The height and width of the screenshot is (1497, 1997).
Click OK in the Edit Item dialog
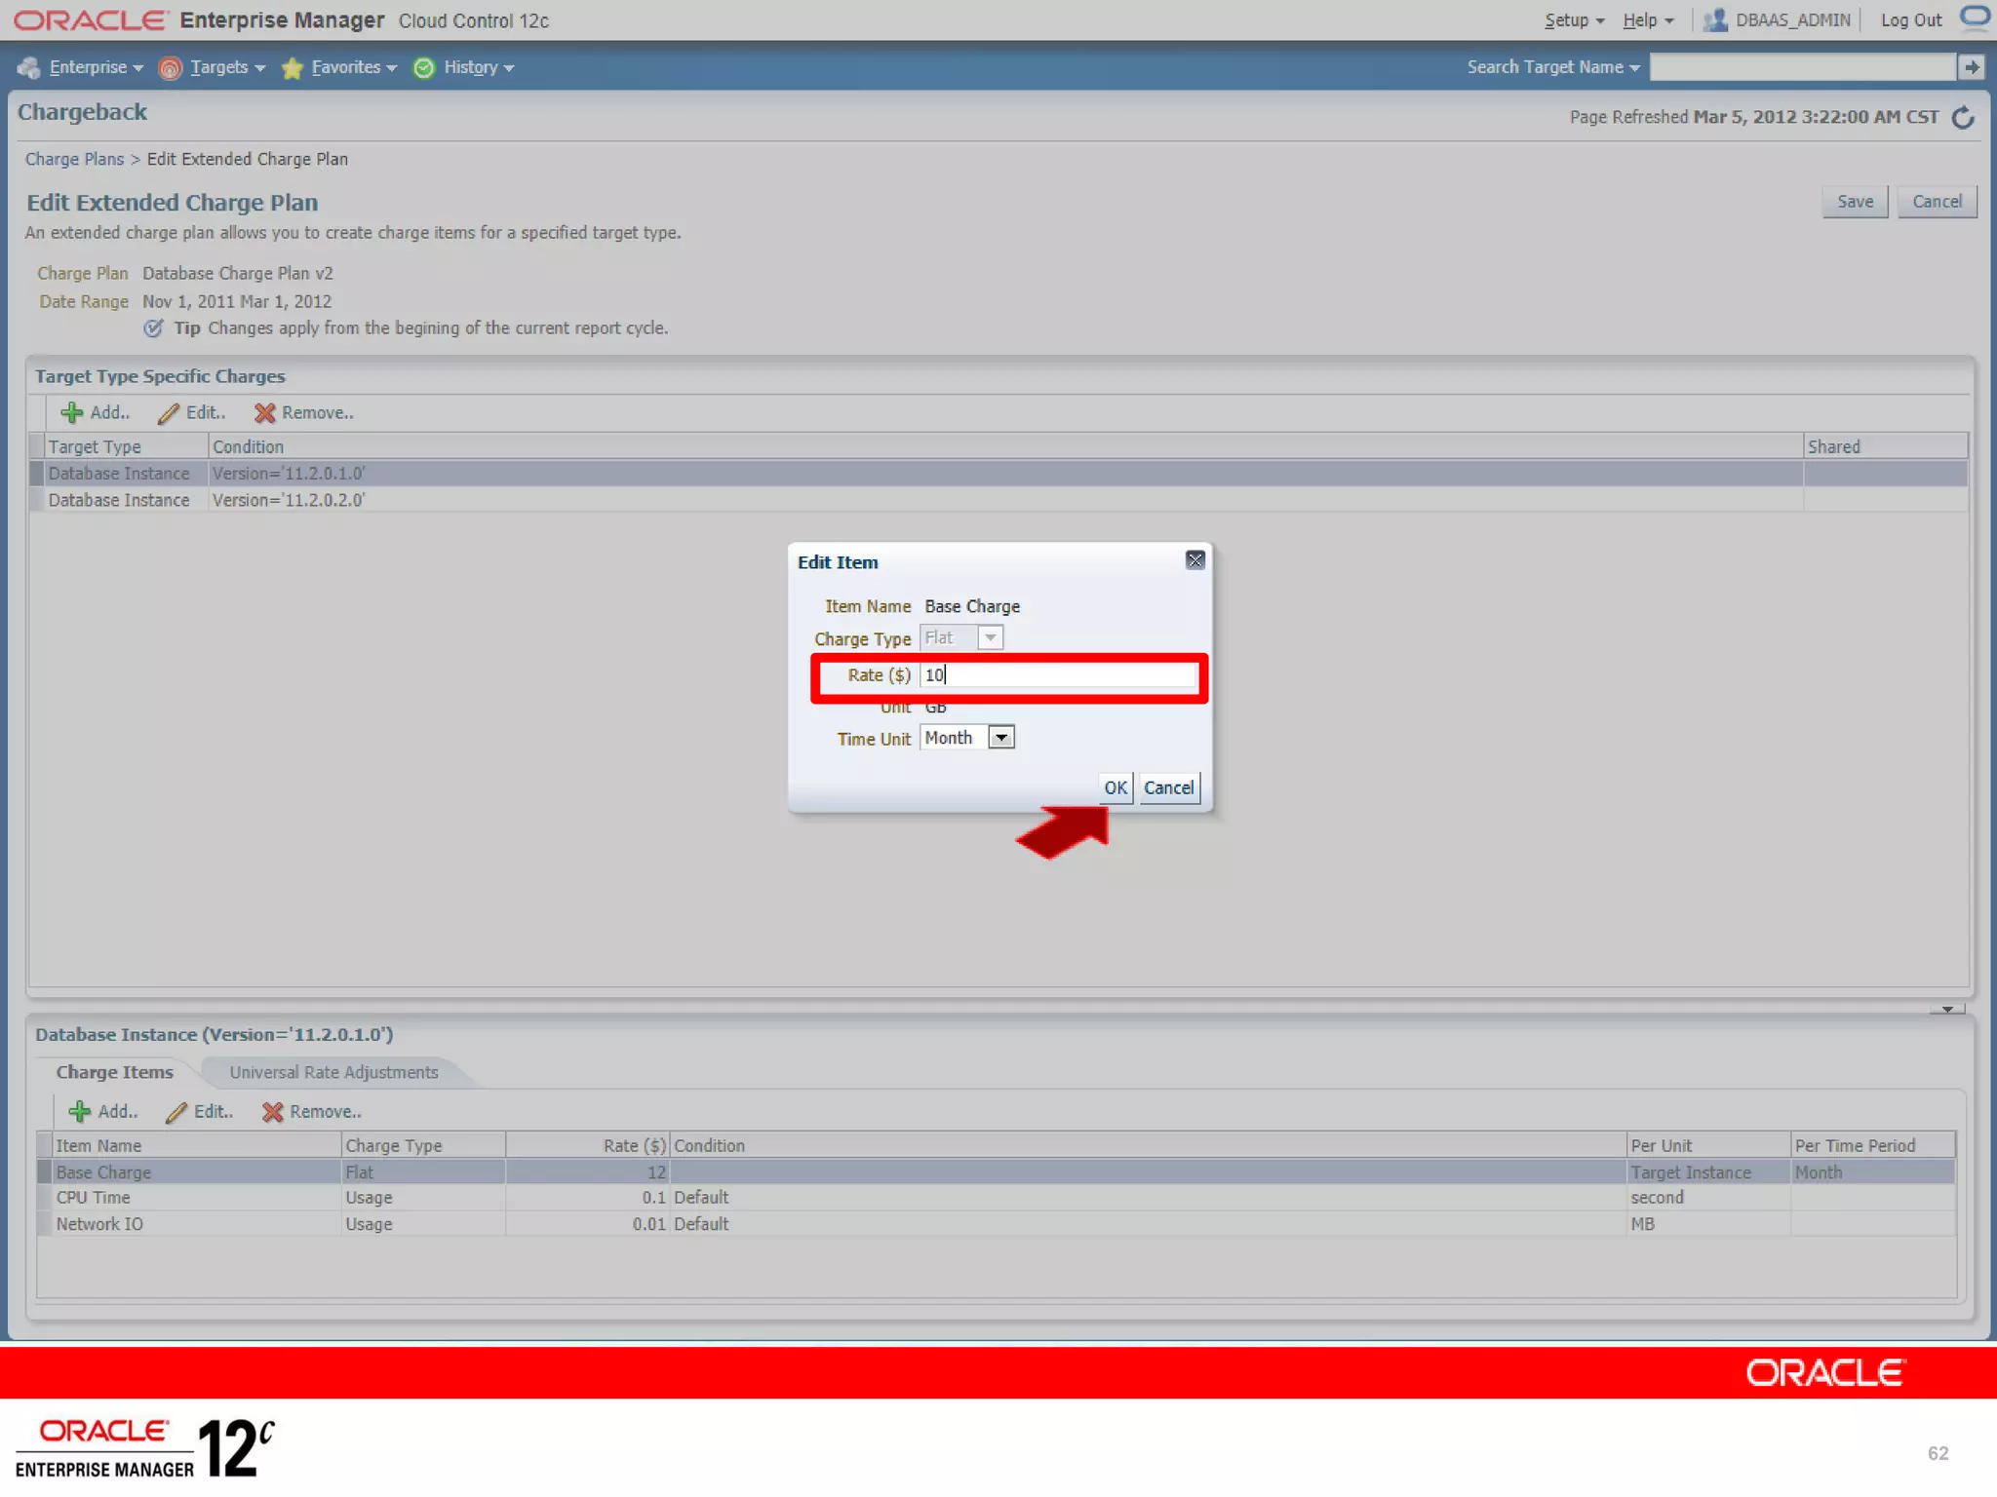tap(1115, 787)
